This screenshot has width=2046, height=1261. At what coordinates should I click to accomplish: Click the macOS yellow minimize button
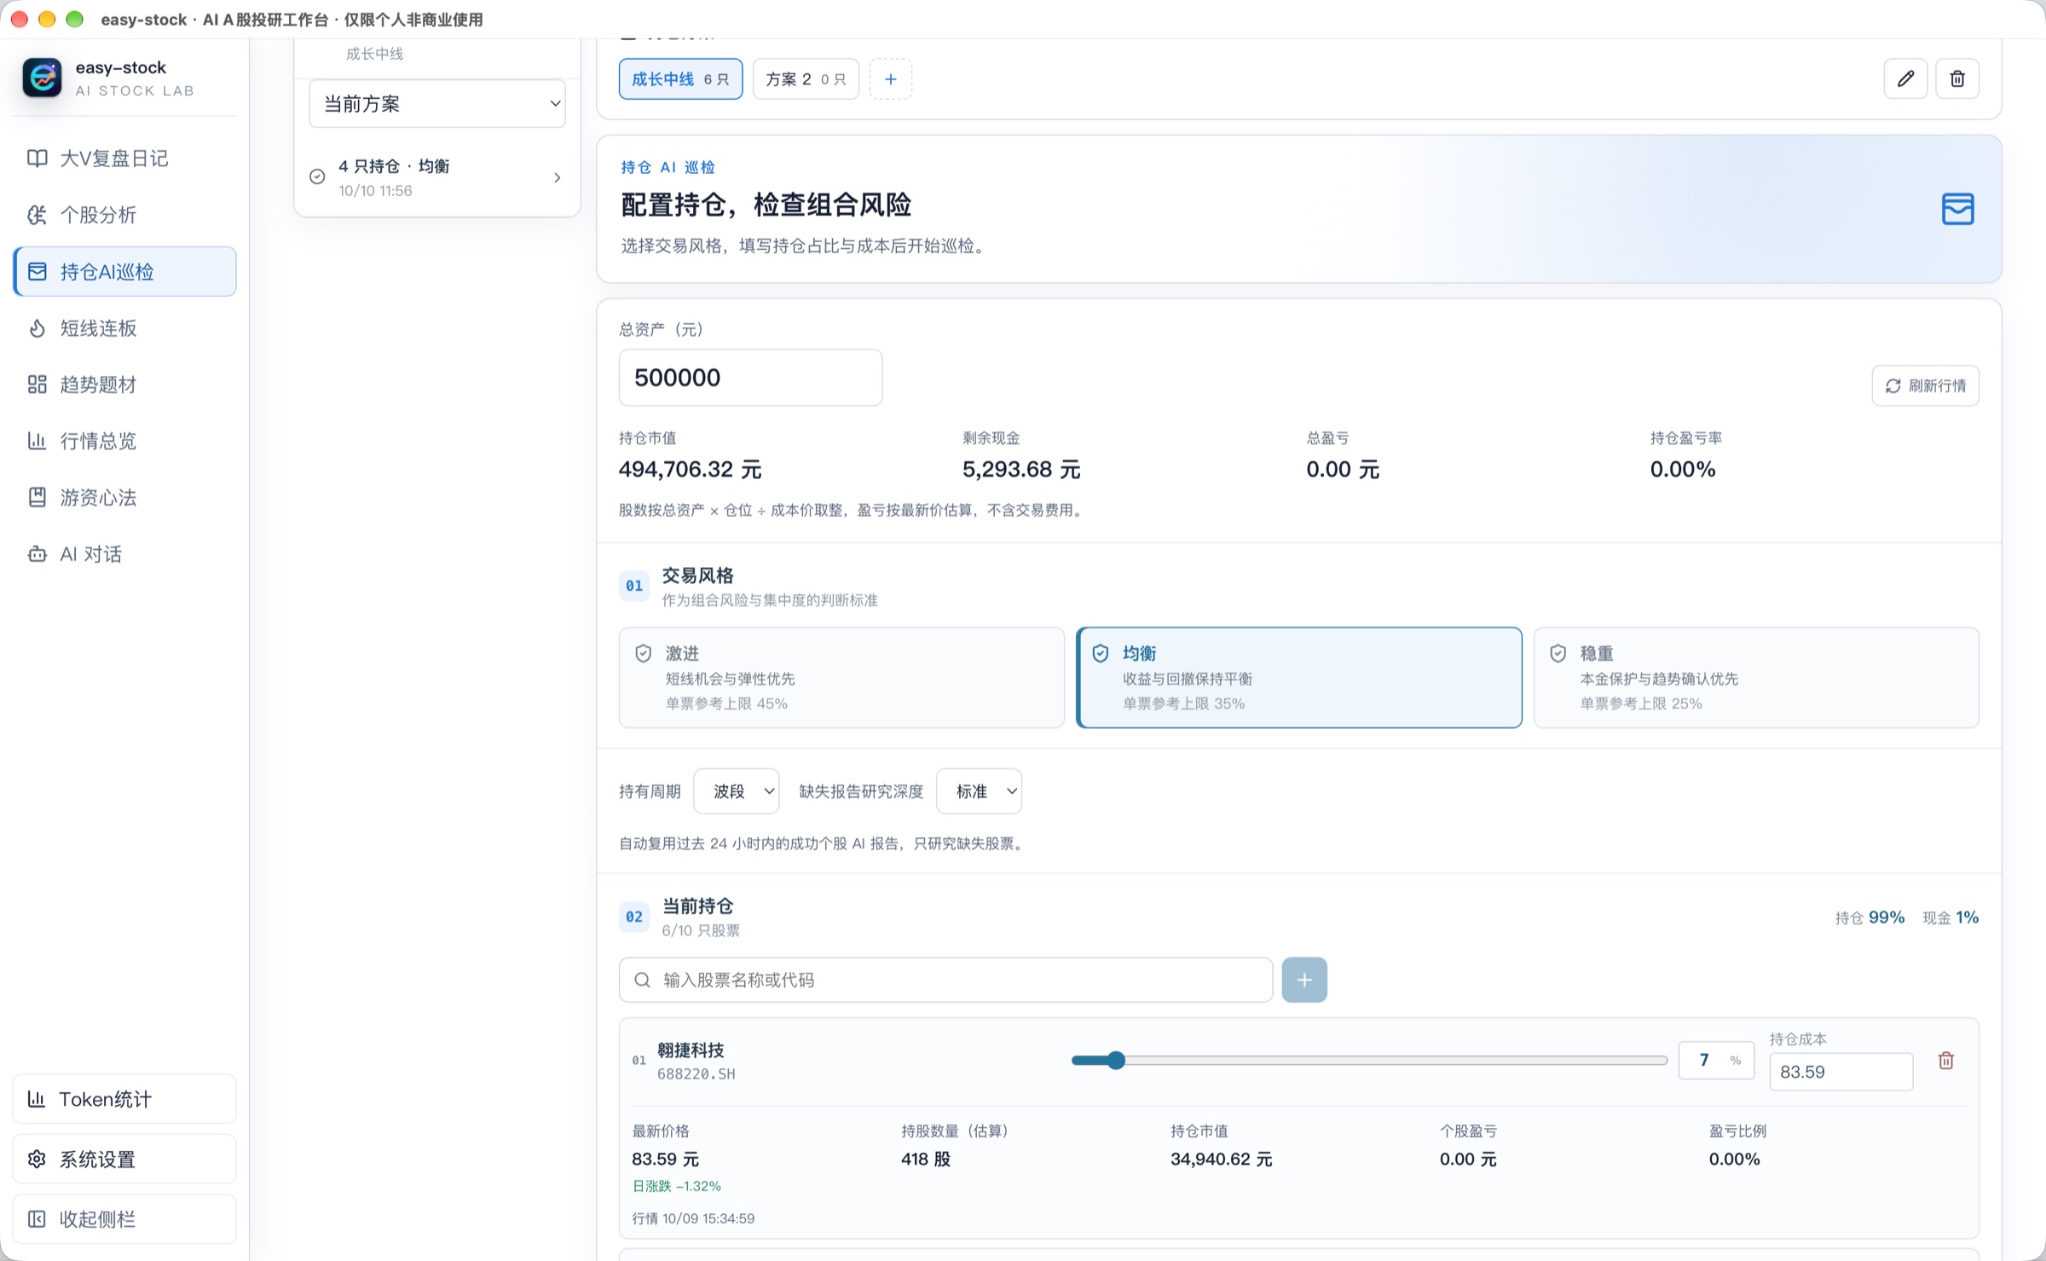tap(47, 19)
